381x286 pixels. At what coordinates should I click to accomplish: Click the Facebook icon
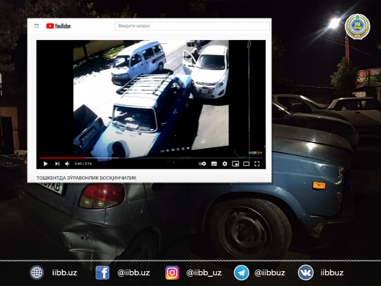coord(103,273)
